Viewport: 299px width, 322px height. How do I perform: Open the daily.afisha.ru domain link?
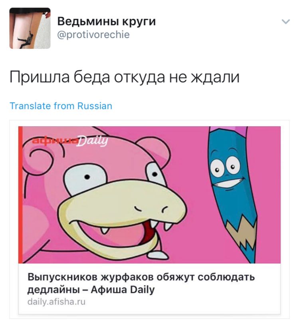(56, 302)
